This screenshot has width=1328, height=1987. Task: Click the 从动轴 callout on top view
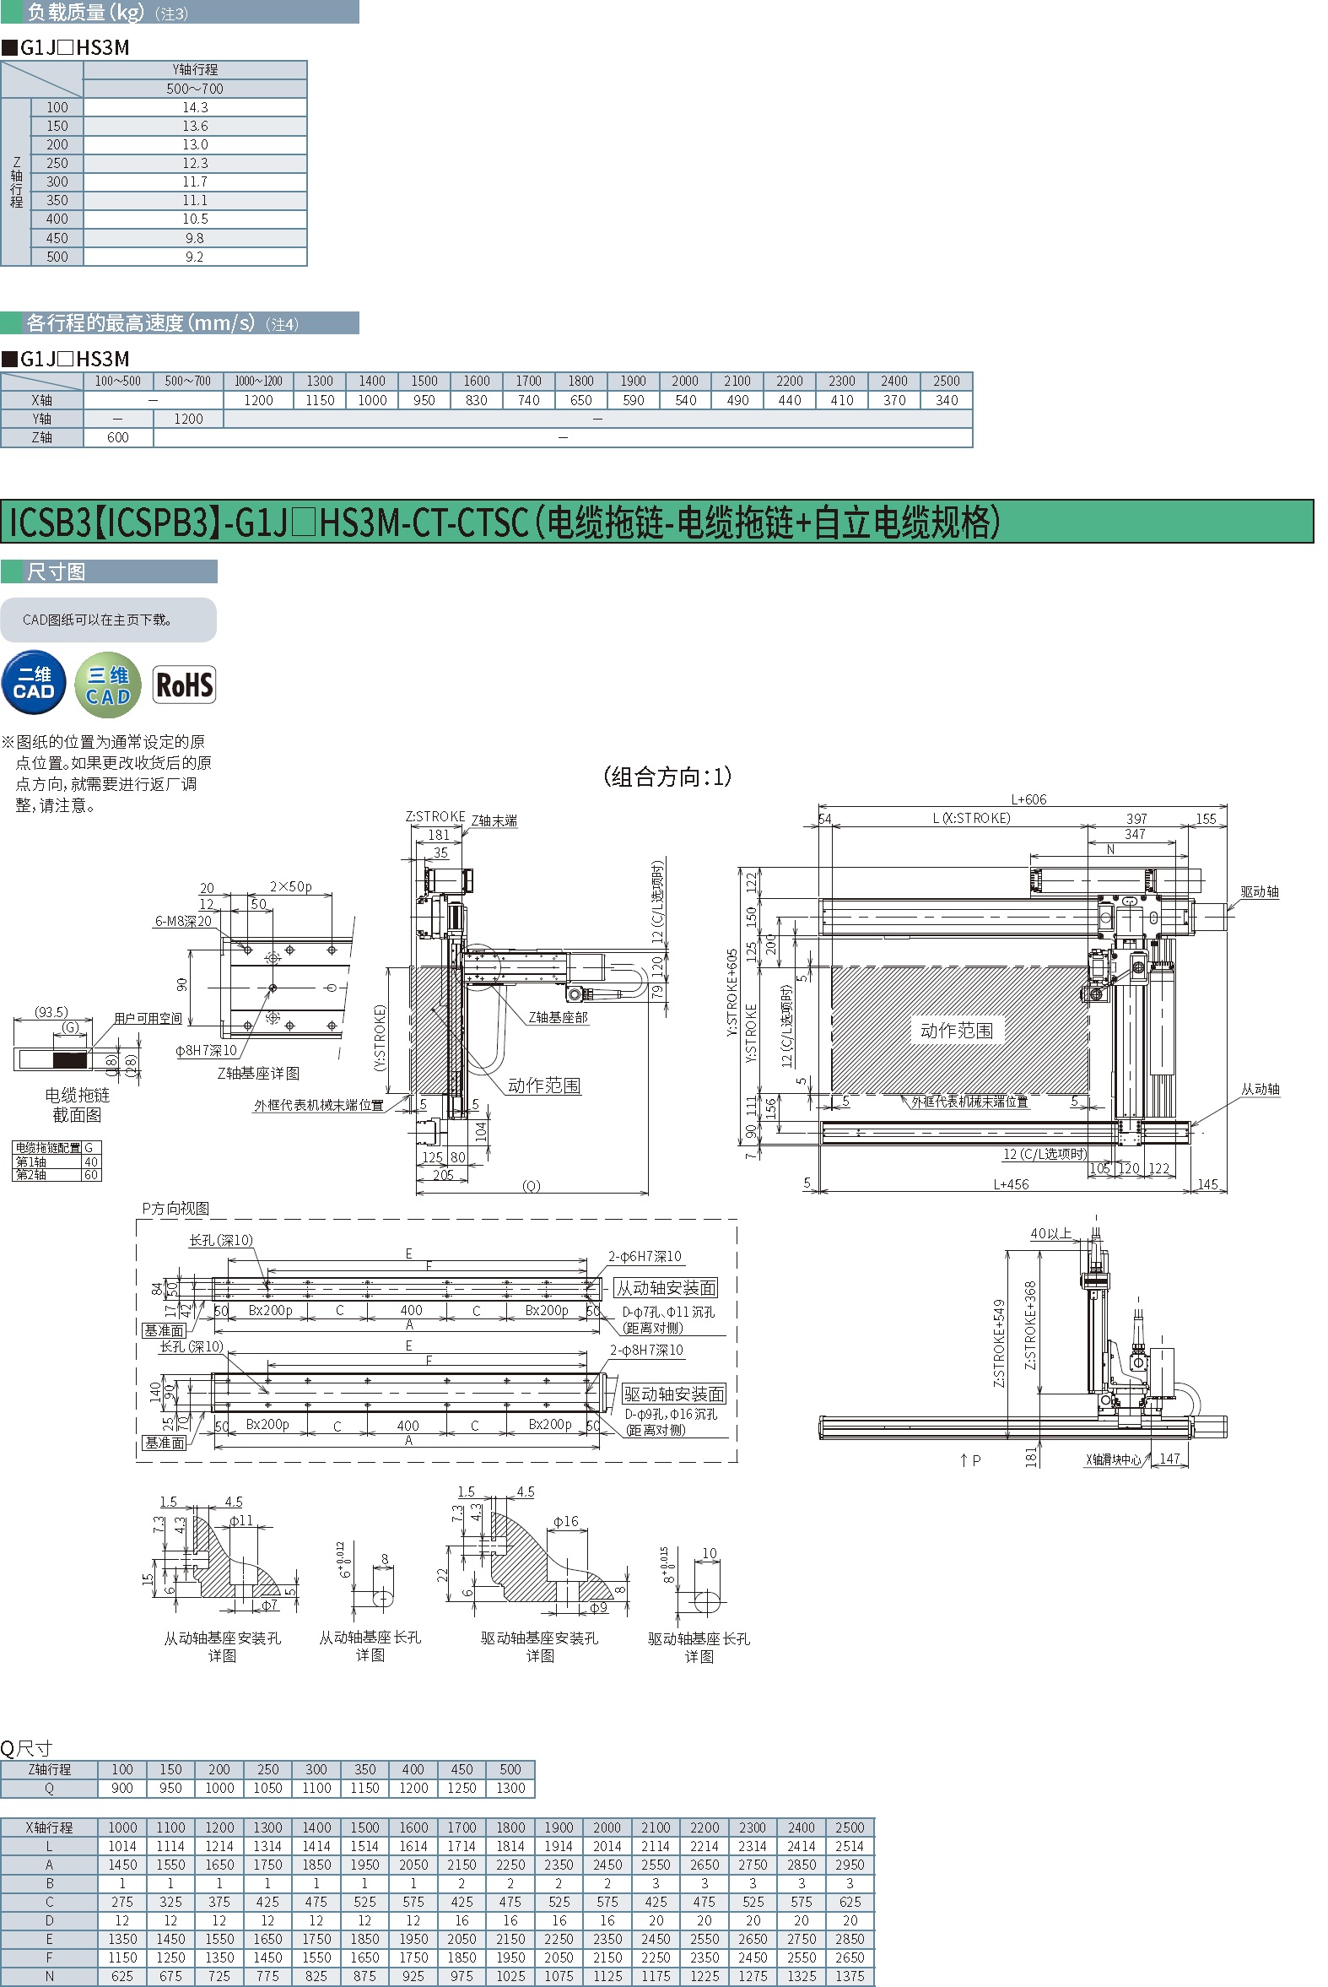(1261, 1089)
